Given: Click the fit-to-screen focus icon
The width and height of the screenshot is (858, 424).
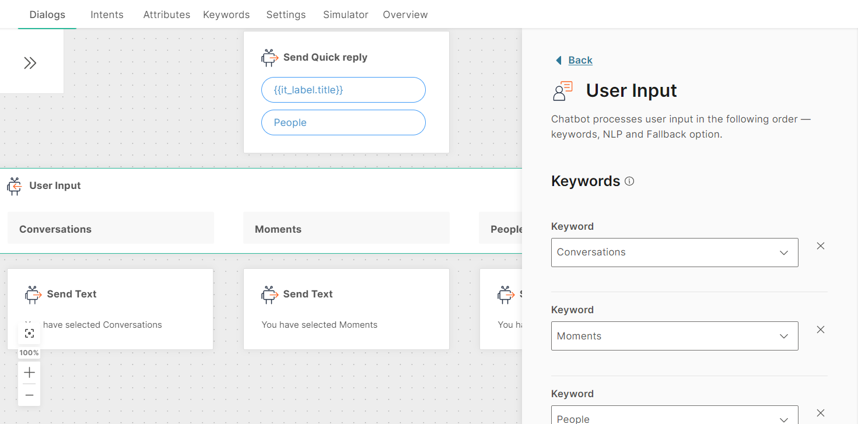Looking at the screenshot, I should [x=30, y=333].
